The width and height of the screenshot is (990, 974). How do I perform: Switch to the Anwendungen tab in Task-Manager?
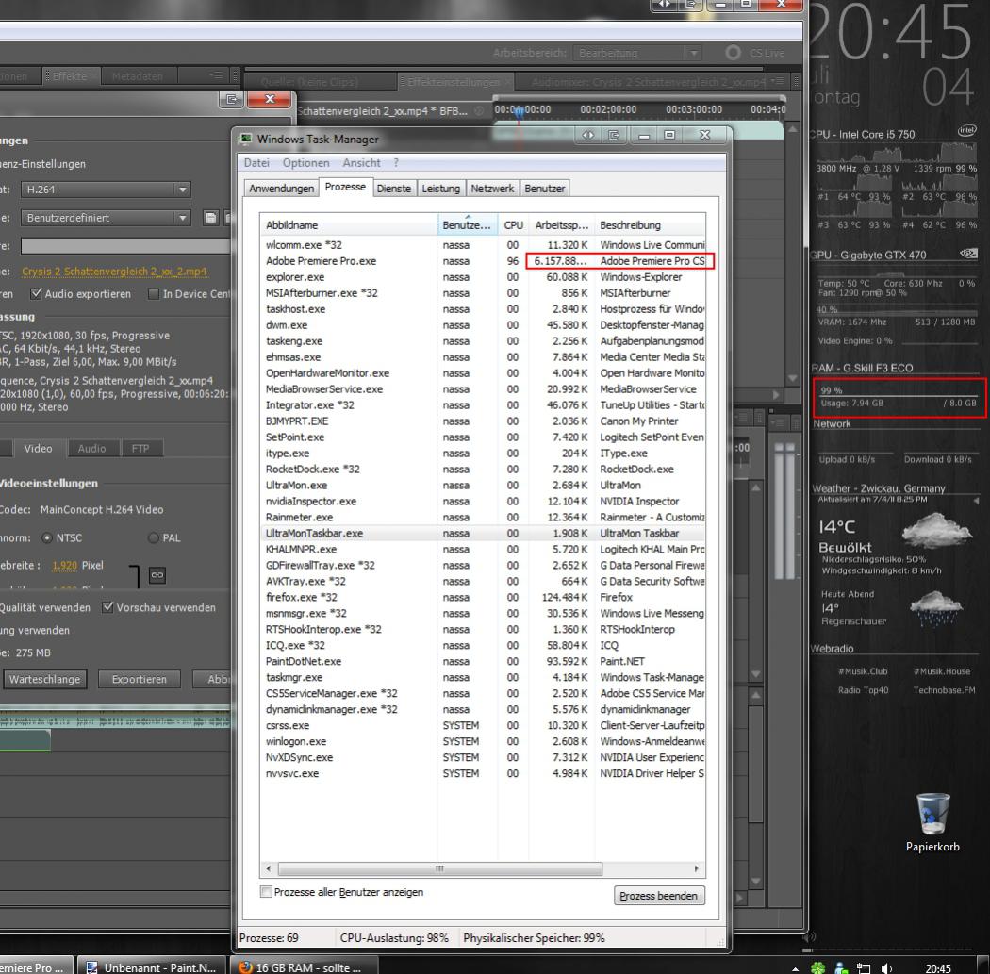tap(281, 189)
